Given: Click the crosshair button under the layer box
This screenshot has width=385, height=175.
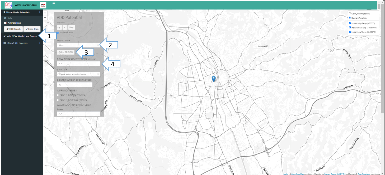Looking at the screenshot, I should 377,39.
